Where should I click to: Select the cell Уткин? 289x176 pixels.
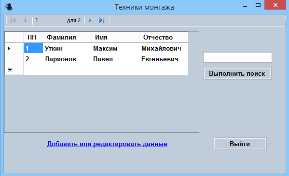67,48
